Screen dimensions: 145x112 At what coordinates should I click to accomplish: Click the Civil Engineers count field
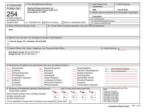coord(9,76)
